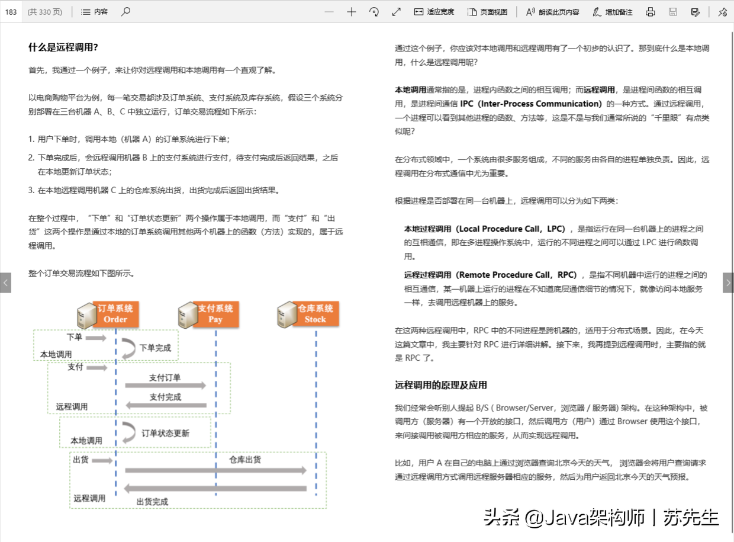This screenshot has width=734, height=542.
Task: Click the bold text 本地过程调用（Local Procedure Call，LPC）
Action: point(487,229)
